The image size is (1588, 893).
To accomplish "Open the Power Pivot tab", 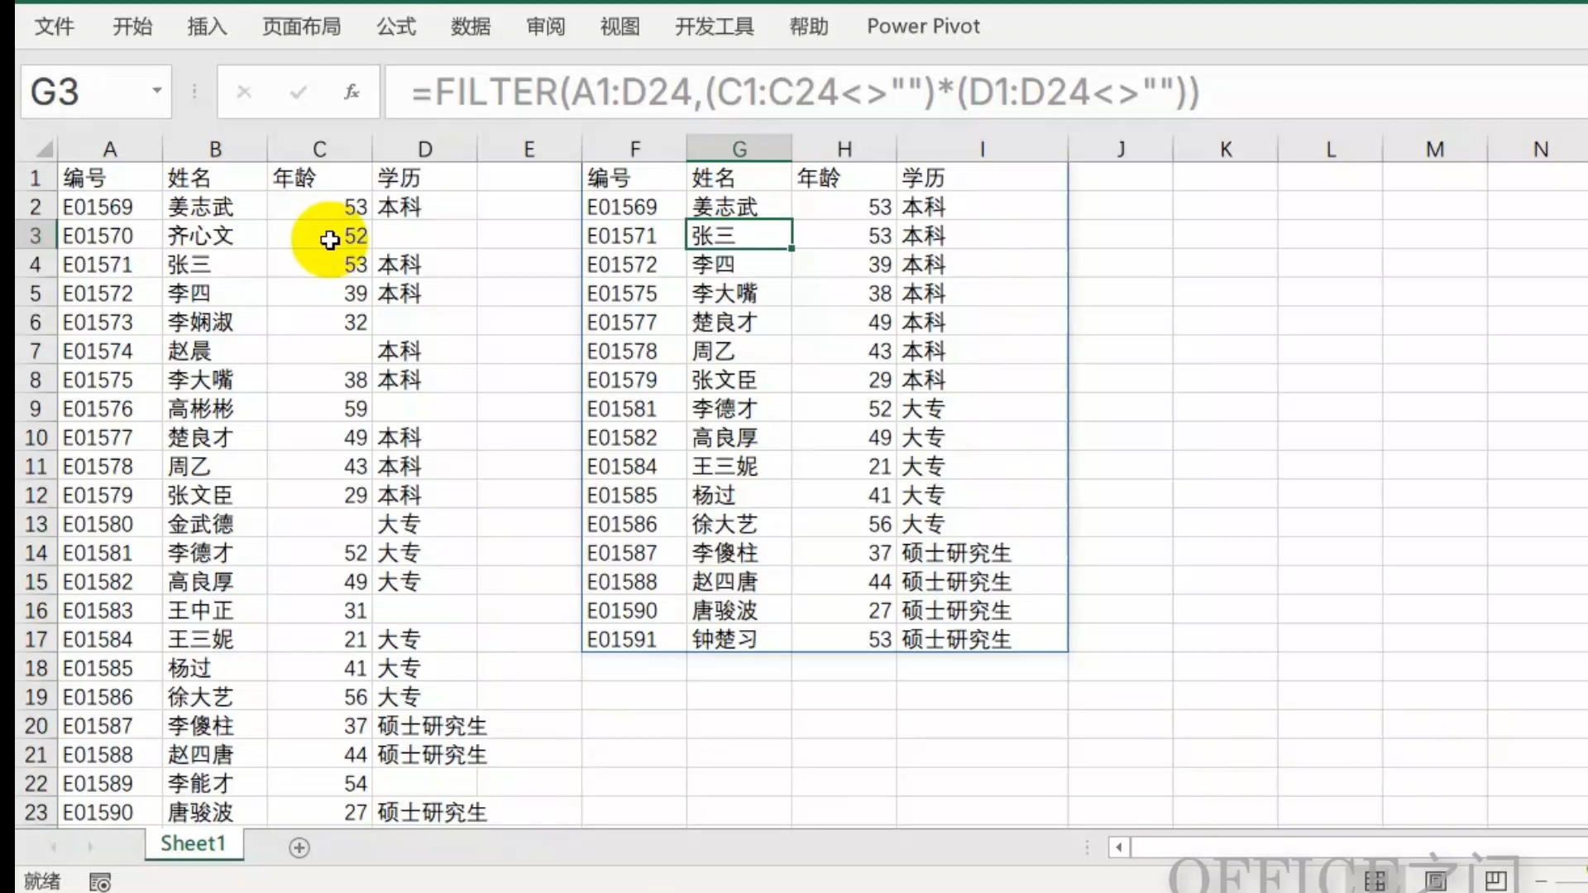I will pyautogui.click(x=923, y=26).
